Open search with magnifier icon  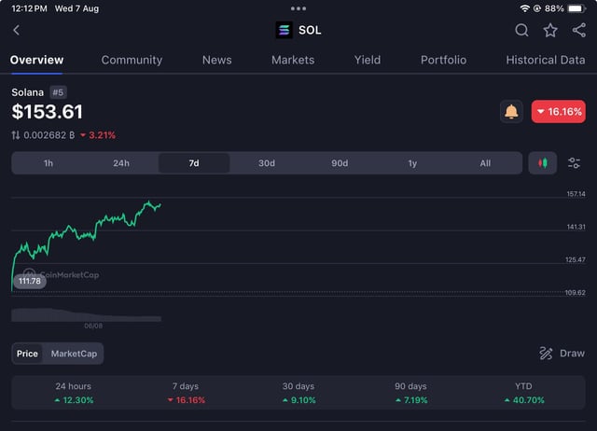pyautogui.click(x=521, y=30)
